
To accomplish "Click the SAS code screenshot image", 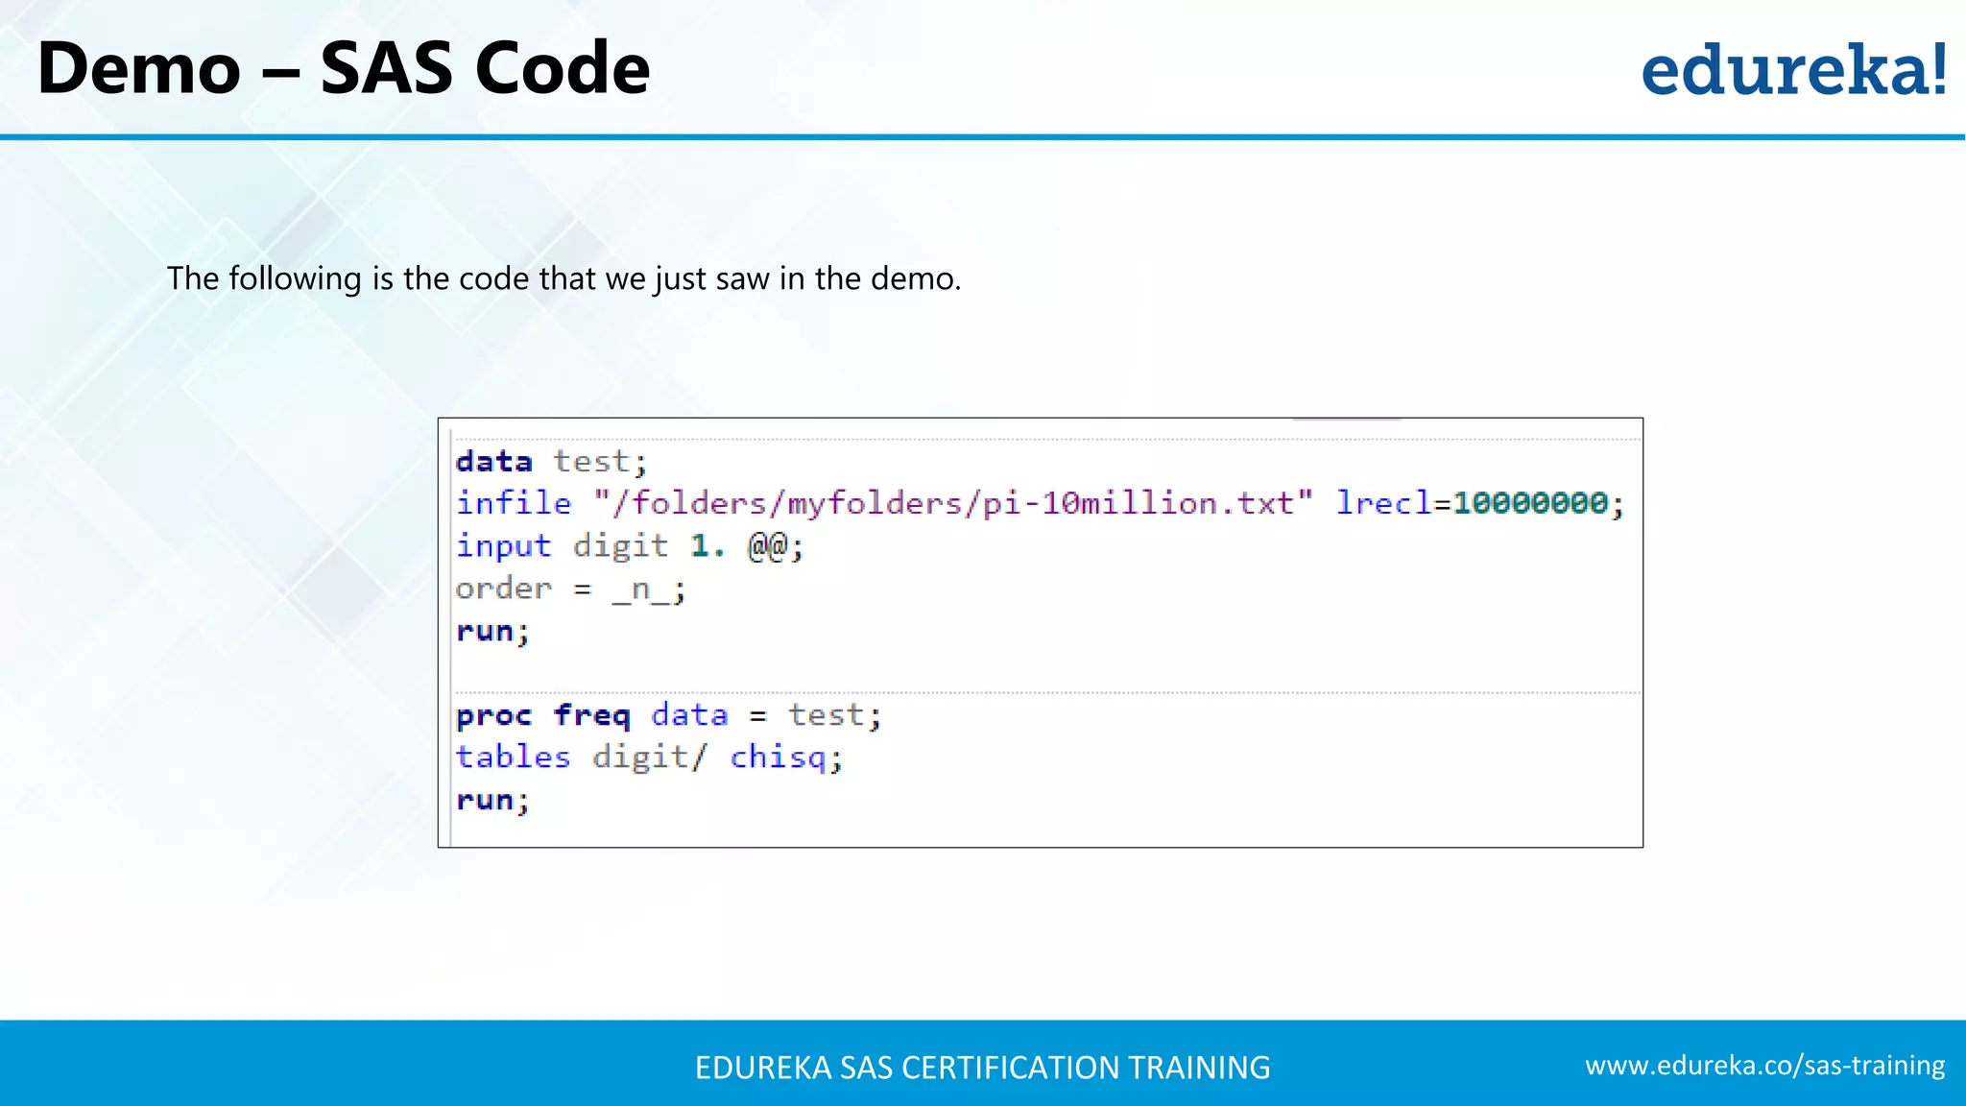I will click(1041, 633).
